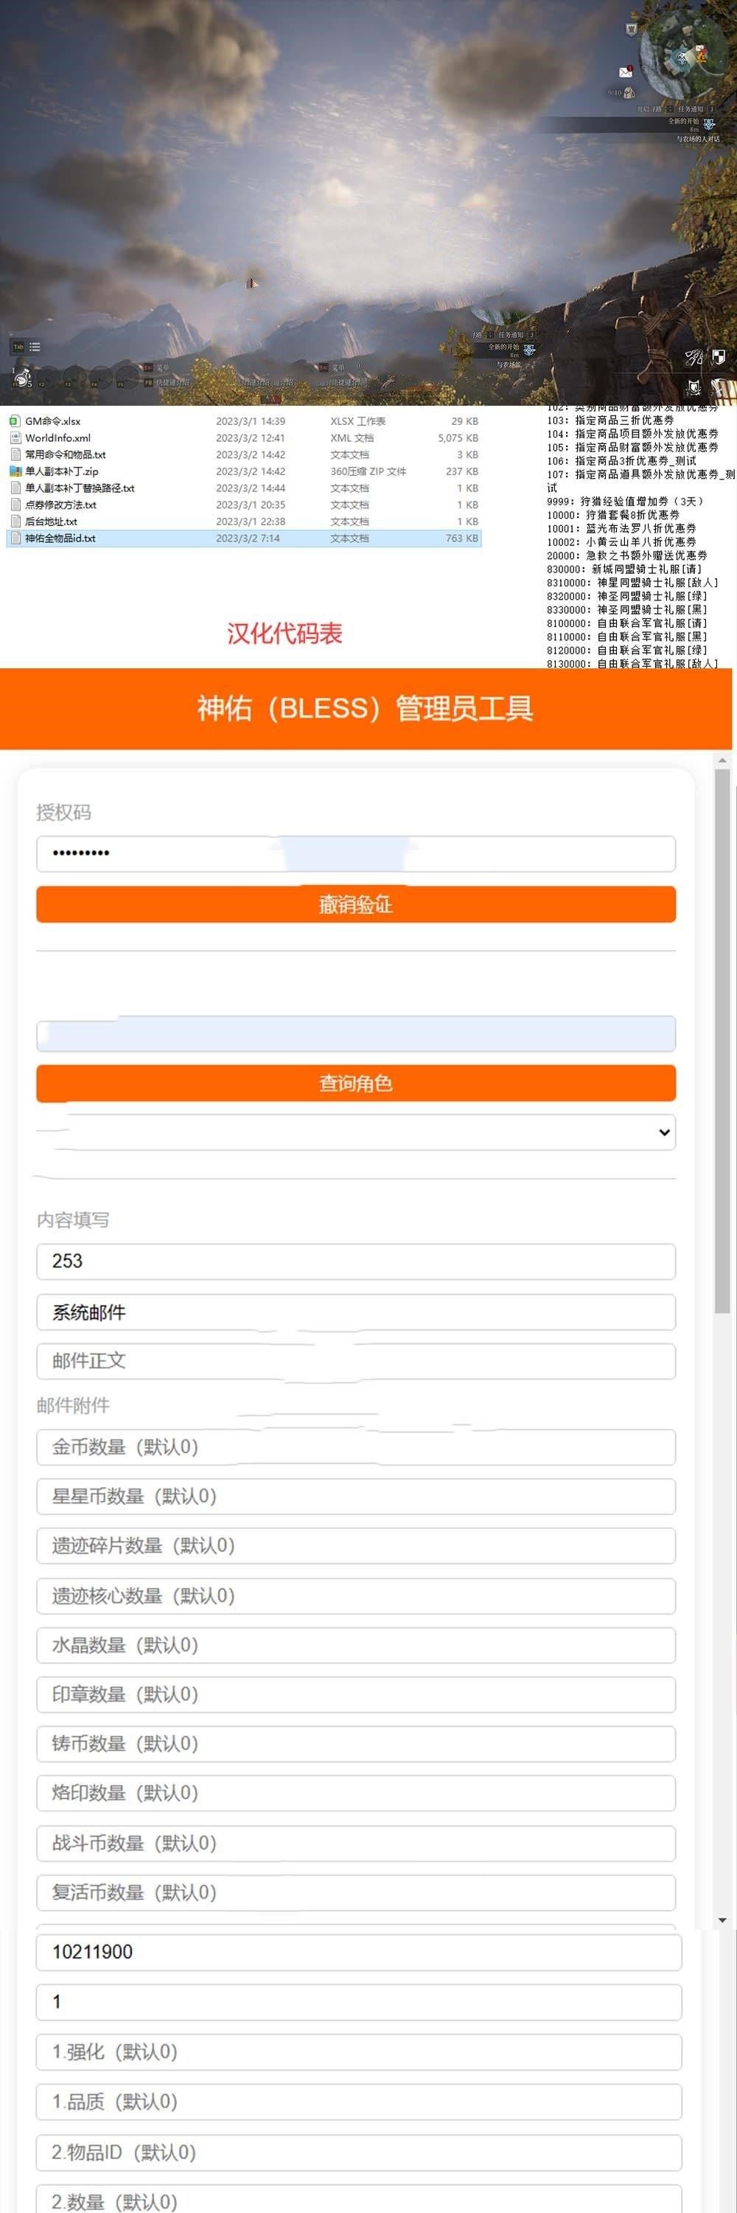
Task: Open the 常用命令和物品.txt file
Action: [65, 454]
